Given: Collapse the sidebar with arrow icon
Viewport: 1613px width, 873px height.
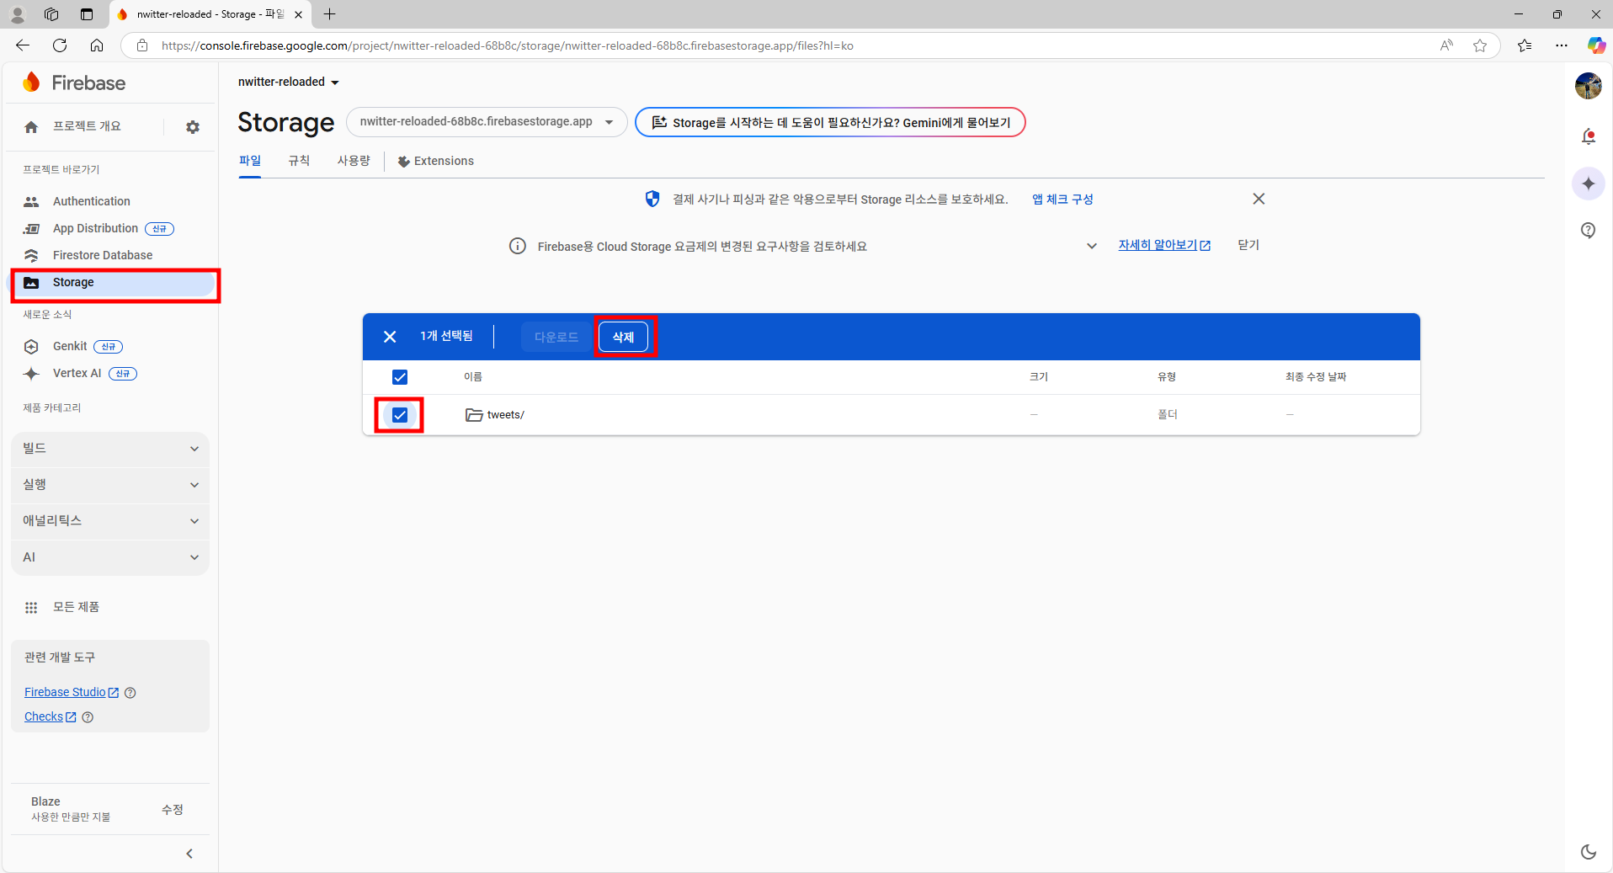Looking at the screenshot, I should 189,854.
